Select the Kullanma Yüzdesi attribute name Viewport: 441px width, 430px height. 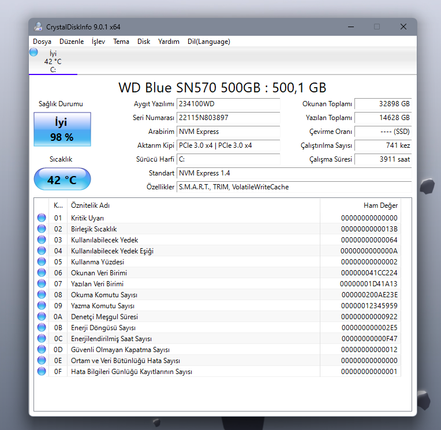click(x=98, y=262)
